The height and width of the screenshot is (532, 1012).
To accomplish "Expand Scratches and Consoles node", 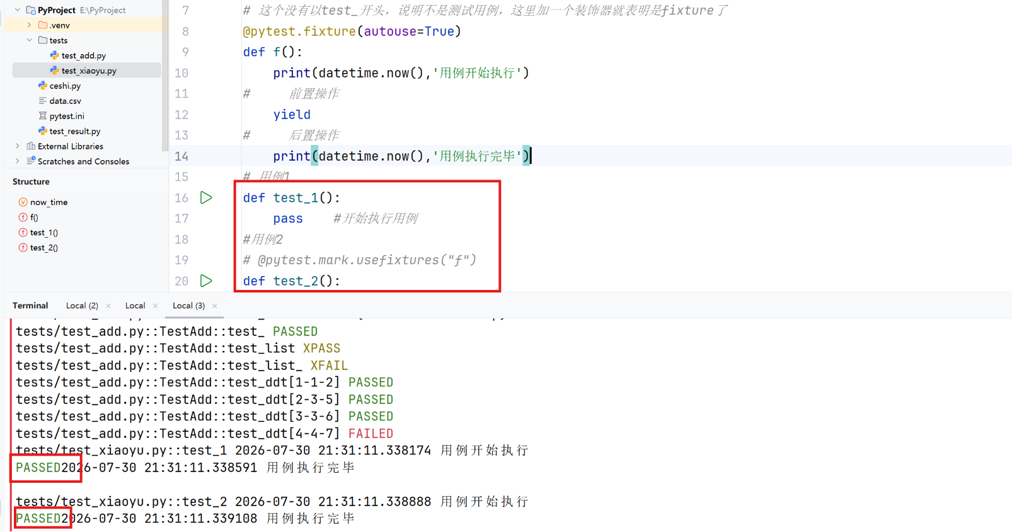I will 18,161.
